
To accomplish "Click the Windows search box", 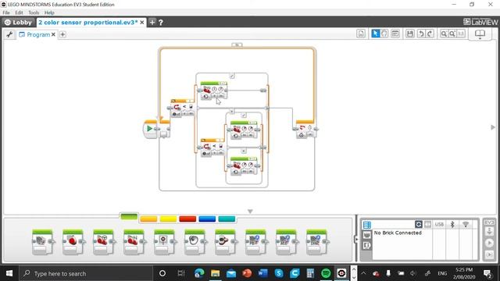I will pos(87,273).
